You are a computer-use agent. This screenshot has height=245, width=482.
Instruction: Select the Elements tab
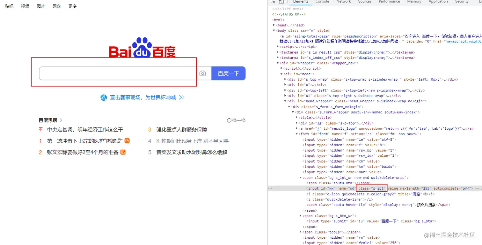(301, 2)
